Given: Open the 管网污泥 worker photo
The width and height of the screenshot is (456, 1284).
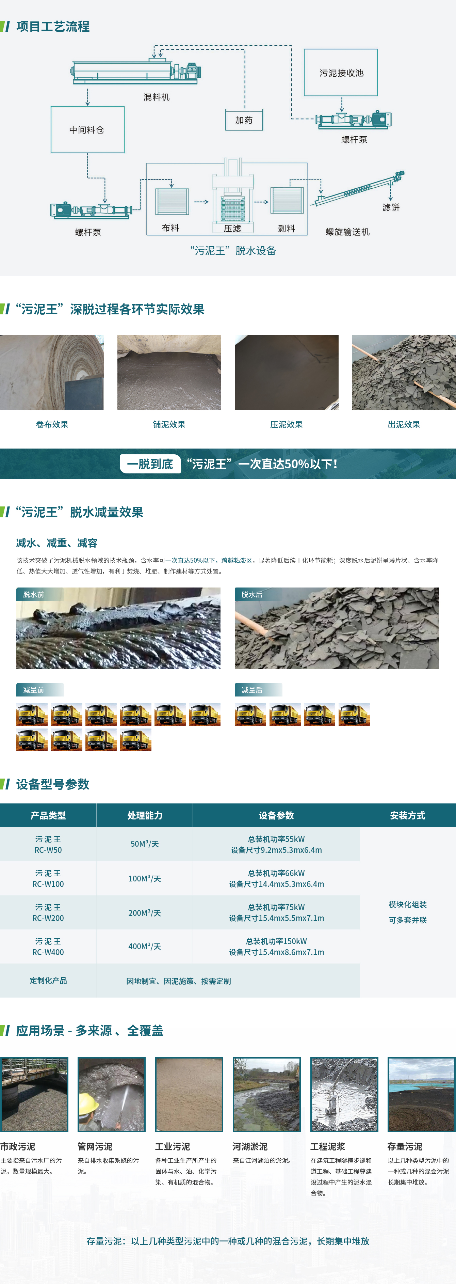Looking at the screenshot, I should [112, 1095].
